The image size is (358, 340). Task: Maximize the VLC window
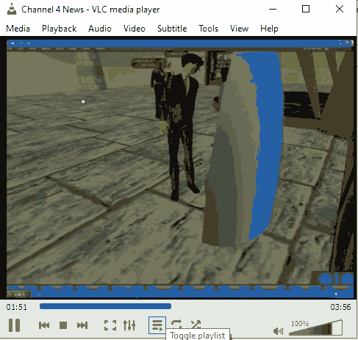point(306,10)
